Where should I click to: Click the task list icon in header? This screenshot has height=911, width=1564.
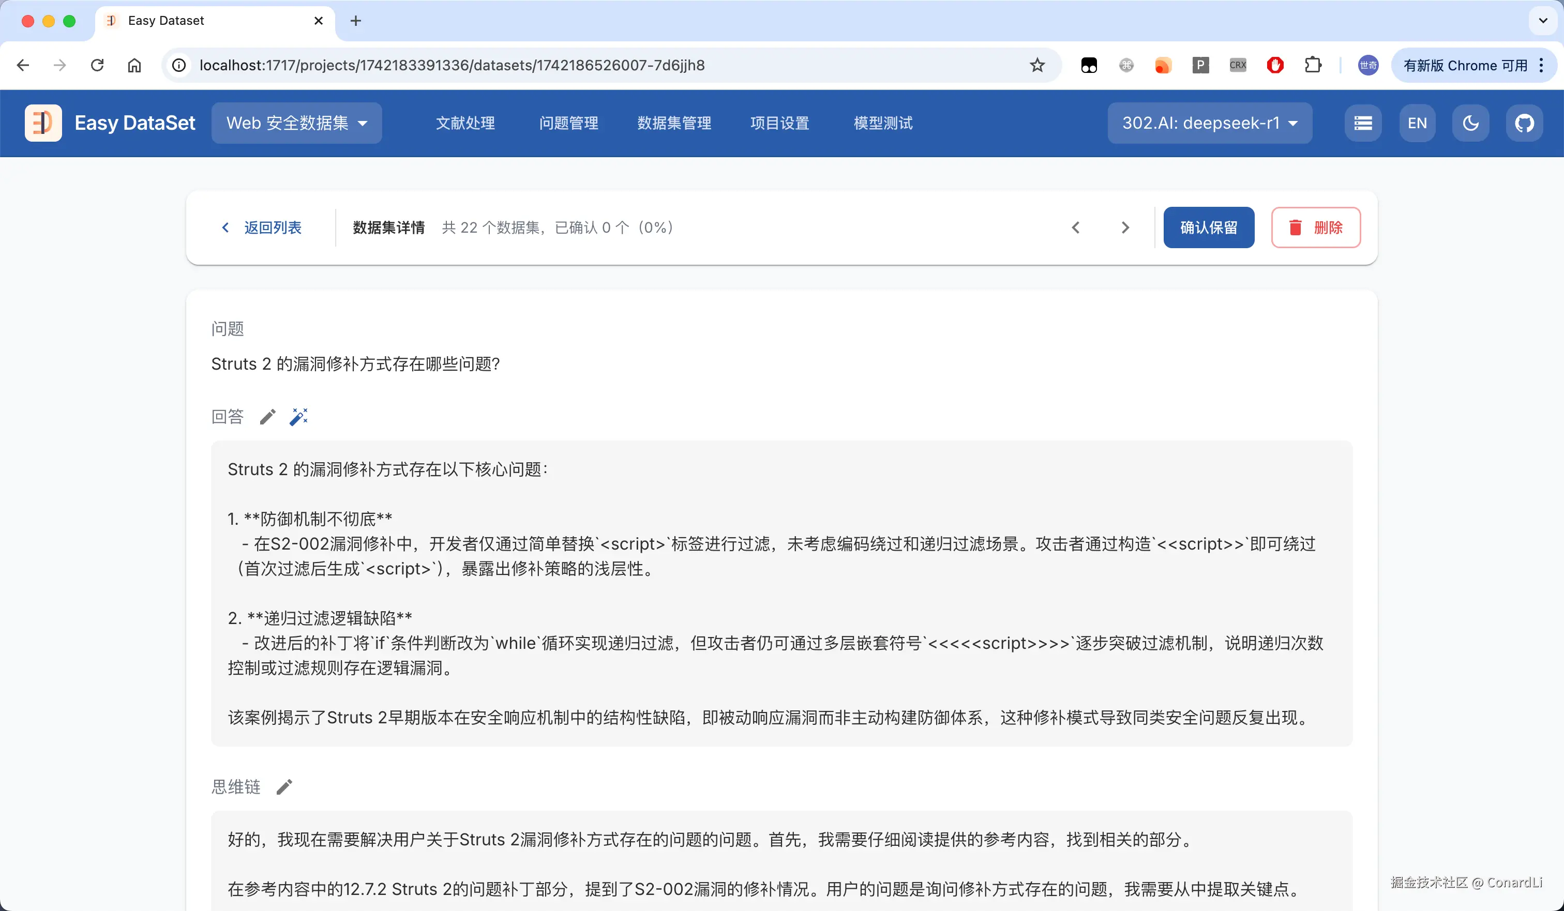[x=1363, y=123]
